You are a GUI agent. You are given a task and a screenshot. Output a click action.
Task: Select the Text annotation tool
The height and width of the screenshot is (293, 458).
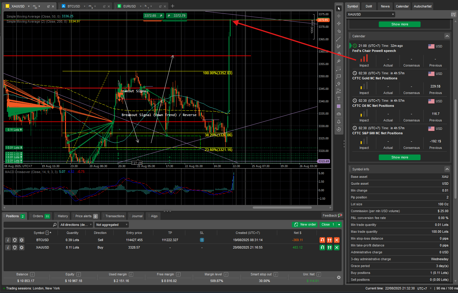[x=339, y=99]
